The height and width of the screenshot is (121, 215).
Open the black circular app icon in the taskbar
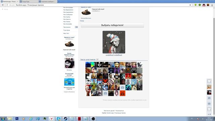(93, 119)
